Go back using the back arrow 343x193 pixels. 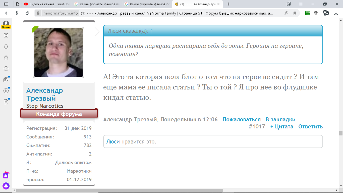(7, 13)
